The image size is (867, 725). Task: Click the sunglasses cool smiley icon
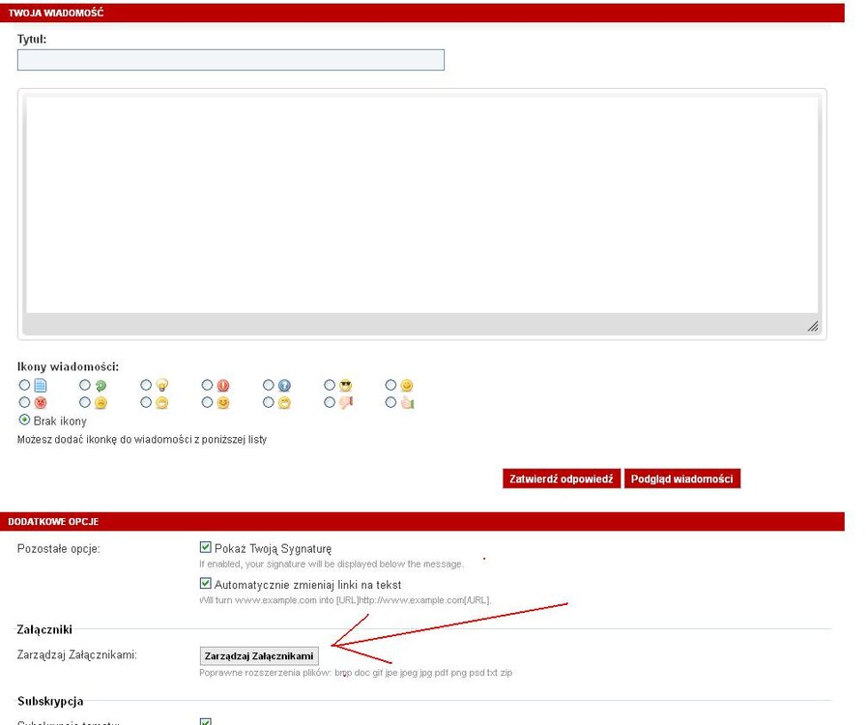point(345,386)
